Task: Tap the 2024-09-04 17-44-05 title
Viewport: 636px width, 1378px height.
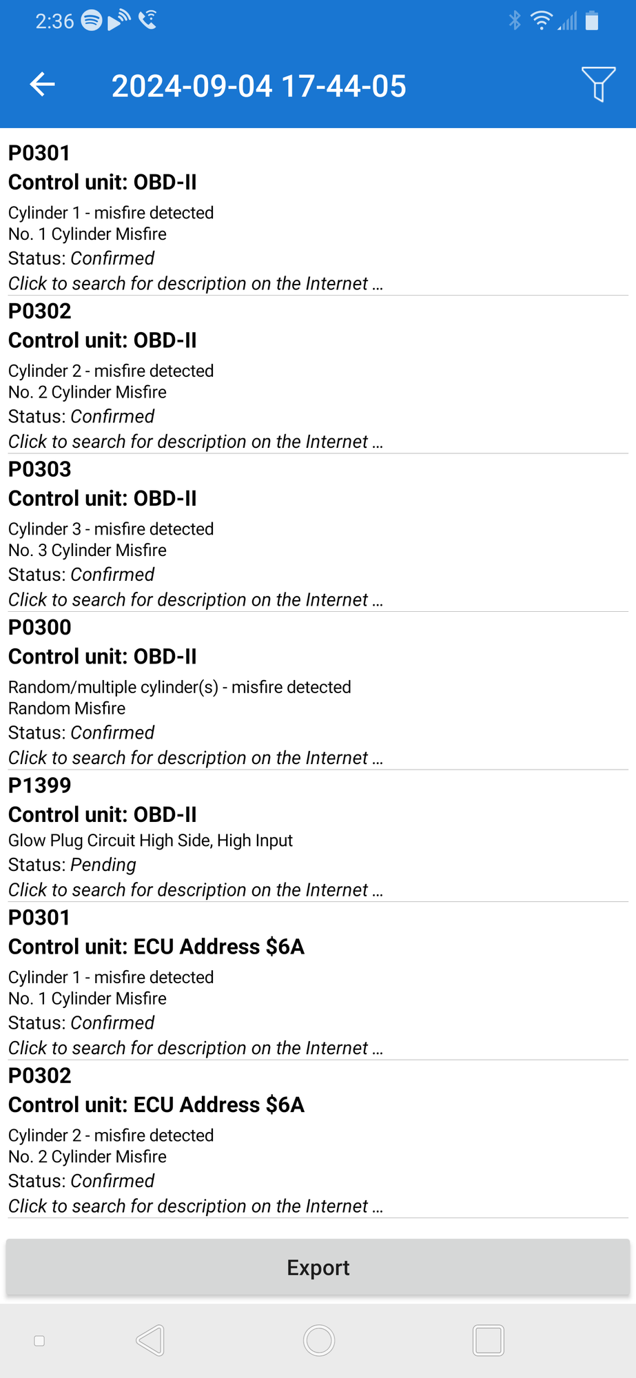Action: pos(258,86)
